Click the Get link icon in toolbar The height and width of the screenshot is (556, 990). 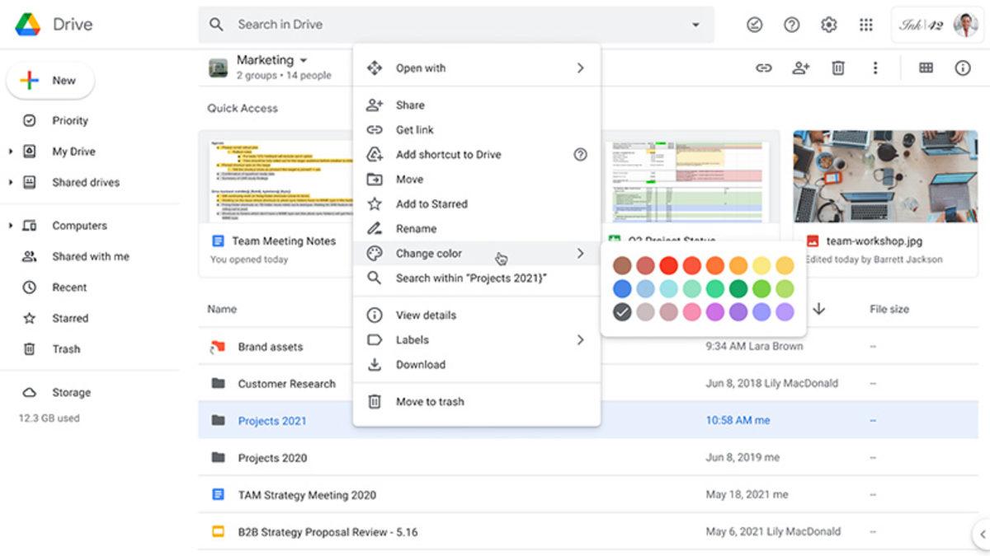click(763, 68)
